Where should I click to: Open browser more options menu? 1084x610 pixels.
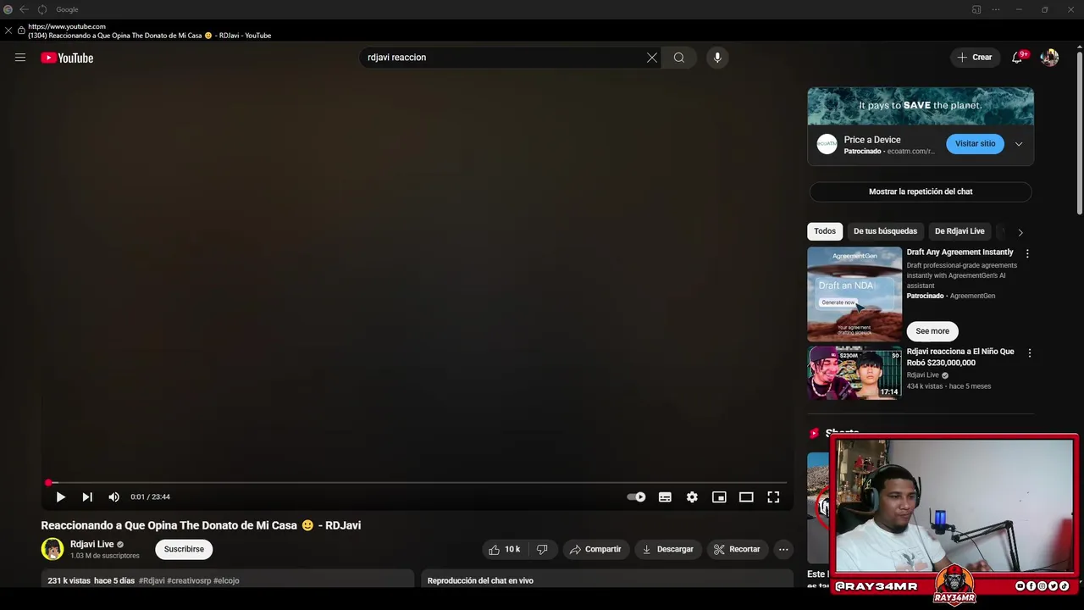pos(996,9)
